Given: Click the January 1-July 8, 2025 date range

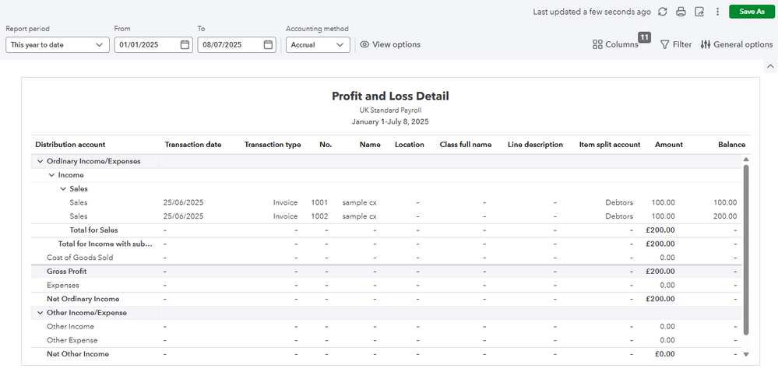Looking at the screenshot, I should point(390,121).
